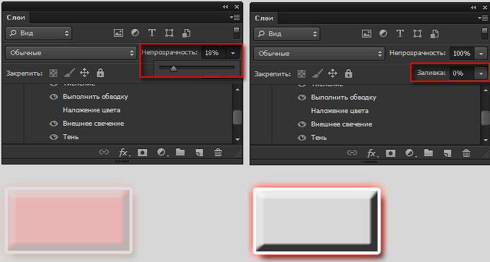Open the Вид filter dropdown in left panel
The width and height of the screenshot is (490, 262).
click(38, 33)
